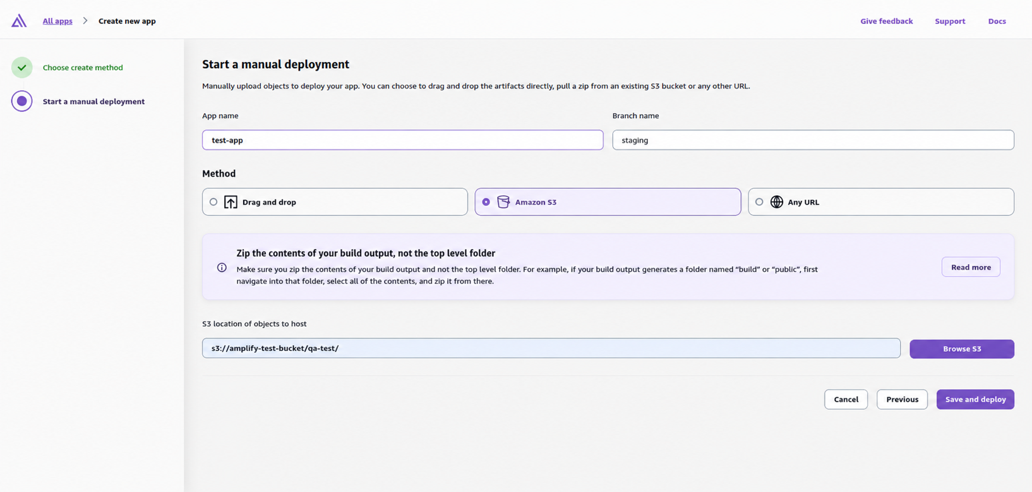Image resolution: width=1032 pixels, height=492 pixels.
Task: Go to Choose create method step
Action: point(83,68)
